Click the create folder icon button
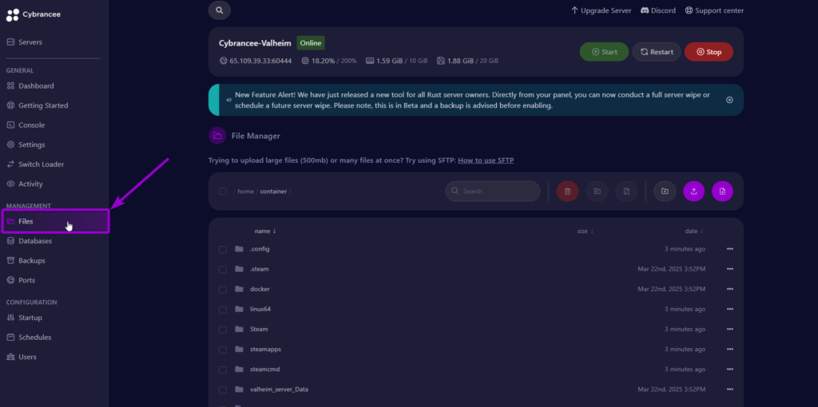This screenshot has width=818, height=407. 665,192
